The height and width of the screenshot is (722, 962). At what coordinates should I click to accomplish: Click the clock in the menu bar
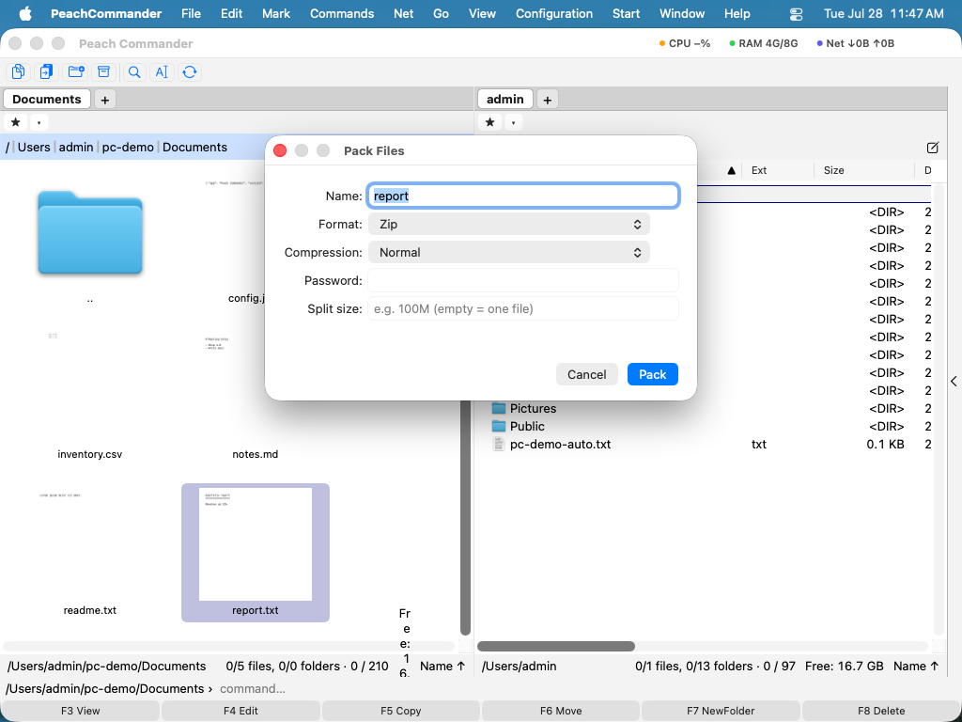pos(883,13)
